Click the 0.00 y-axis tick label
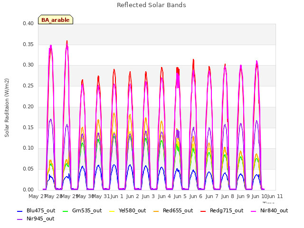 point(28,190)
